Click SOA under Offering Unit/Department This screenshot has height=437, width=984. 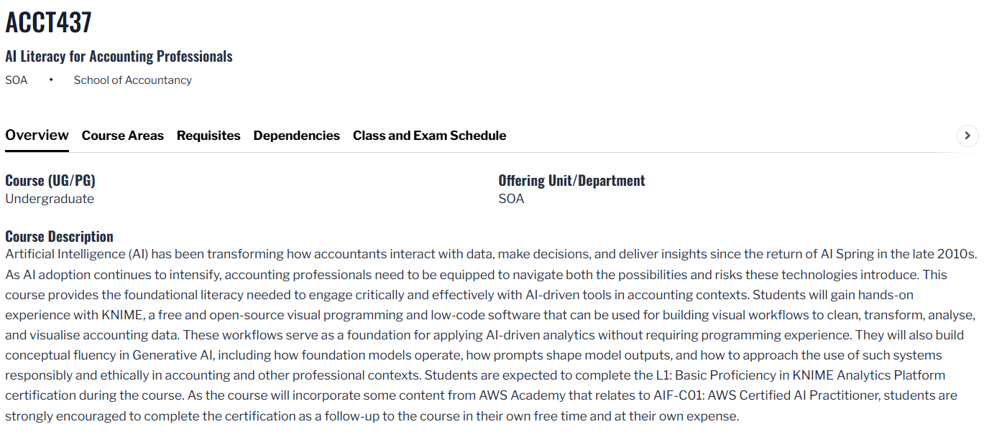click(x=511, y=199)
